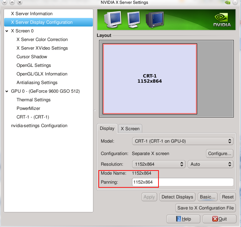Click the Configure... button
The height and width of the screenshot is (227, 241).
tap(220, 154)
